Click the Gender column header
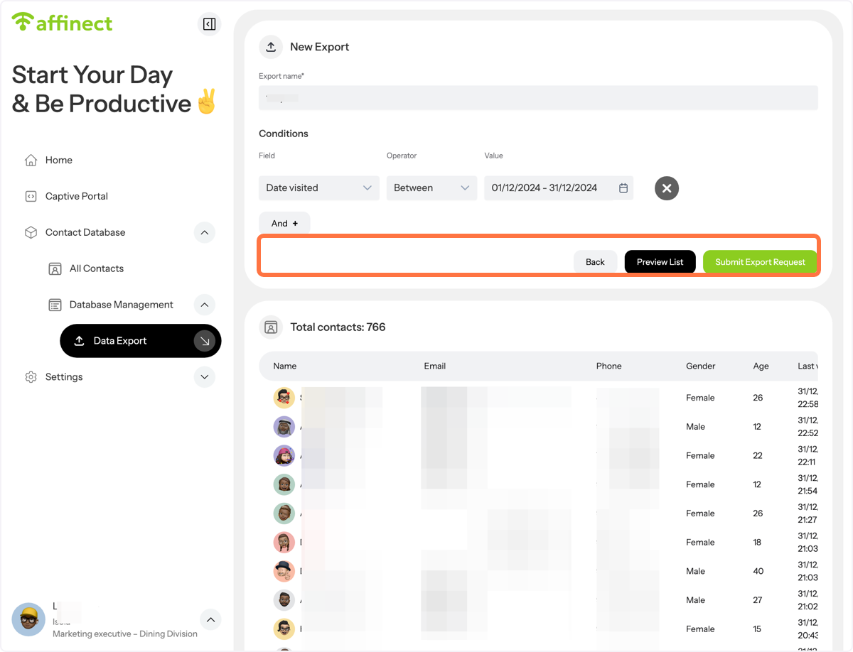The width and height of the screenshot is (853, 652). 701,366
